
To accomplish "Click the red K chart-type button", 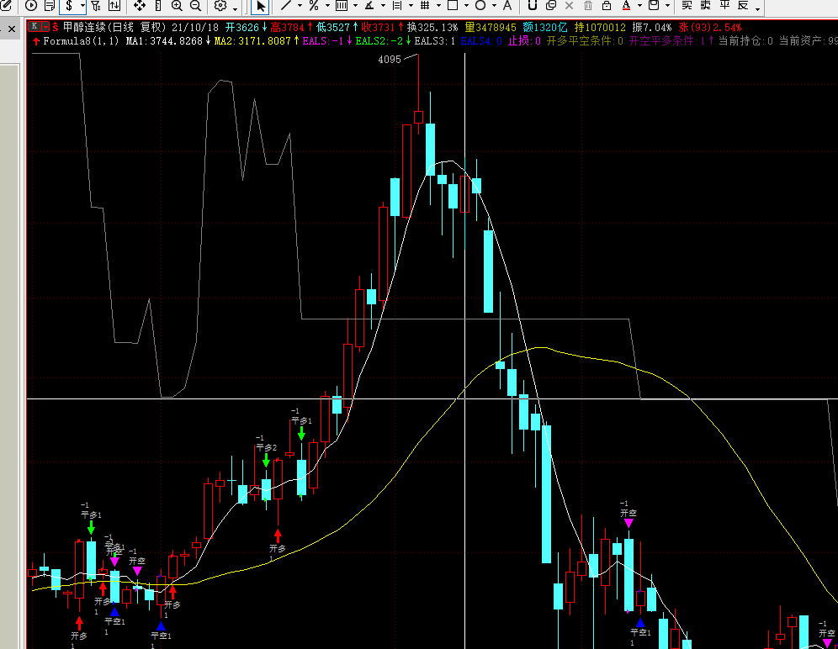I will (x=34, y=26).
